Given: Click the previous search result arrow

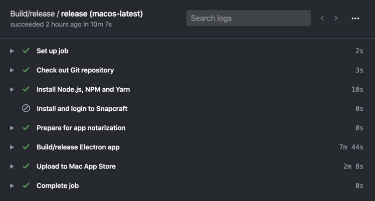Looking at the screenshot, I should (322, 18).
